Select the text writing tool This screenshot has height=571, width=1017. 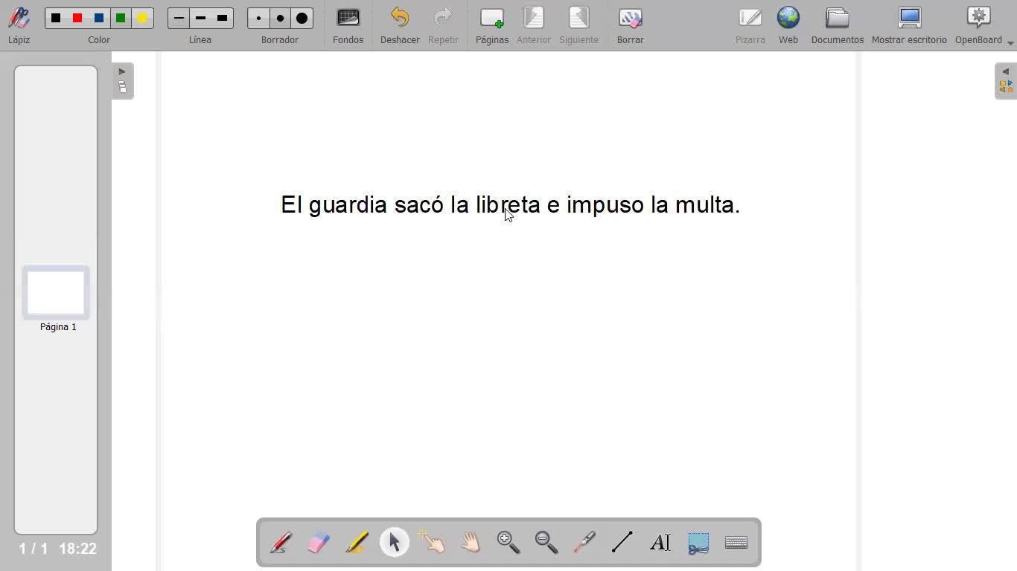(x=660, y=542)
